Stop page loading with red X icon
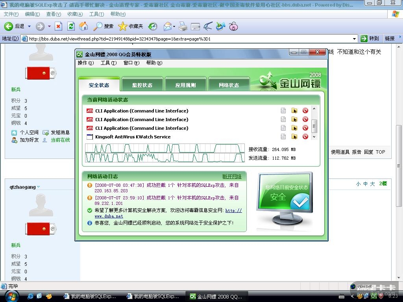 click(59, 26)
